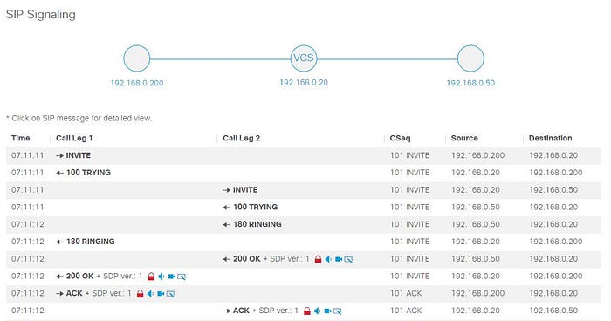Click the red lock icon in Call Leg 2 ACK row

307,311
